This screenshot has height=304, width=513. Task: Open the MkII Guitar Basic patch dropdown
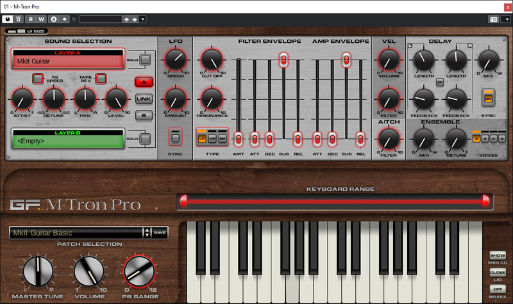(x=147, y=232)
